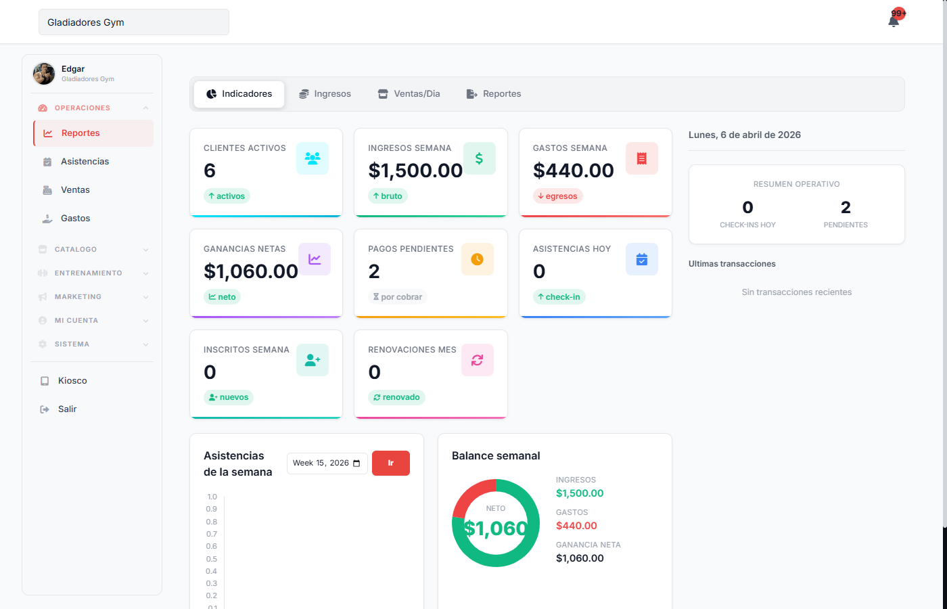Viewport: 947px width, 609px height.
Task: Switch to the Ingresos tab
Action: (x=325, y=93)
